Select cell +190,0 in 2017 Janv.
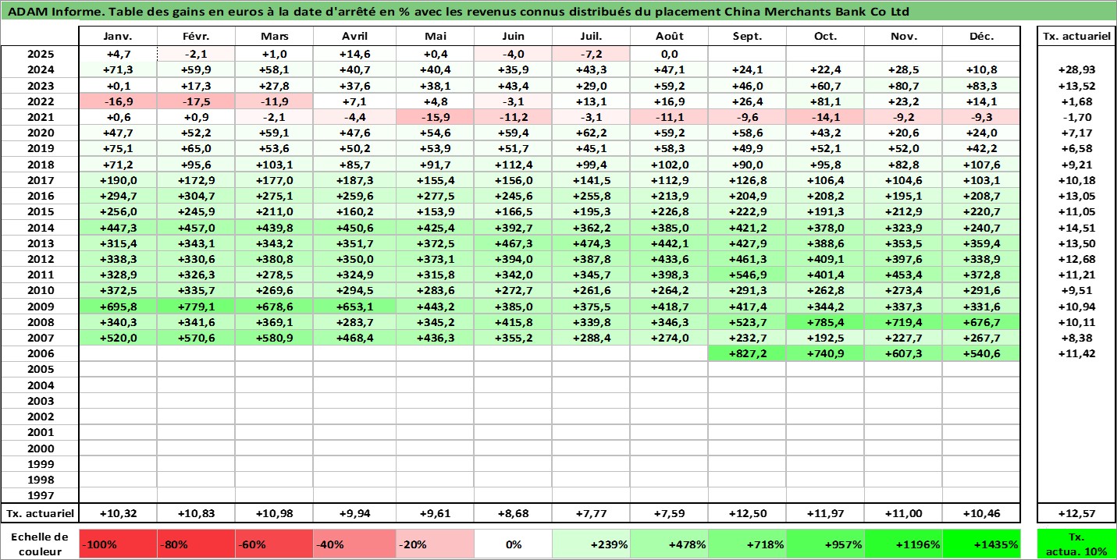1117x560 pixels. point(119,180)
